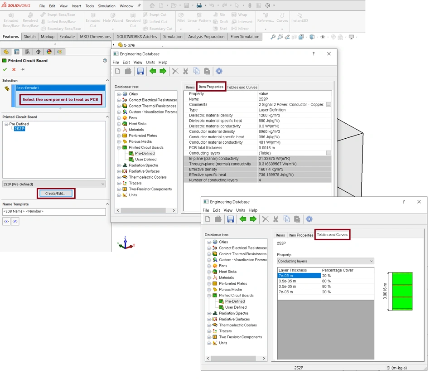Click the Delete X icon in lower Engineering Database
The width and height of the screenshot is (435, 379).
point(265,219)
